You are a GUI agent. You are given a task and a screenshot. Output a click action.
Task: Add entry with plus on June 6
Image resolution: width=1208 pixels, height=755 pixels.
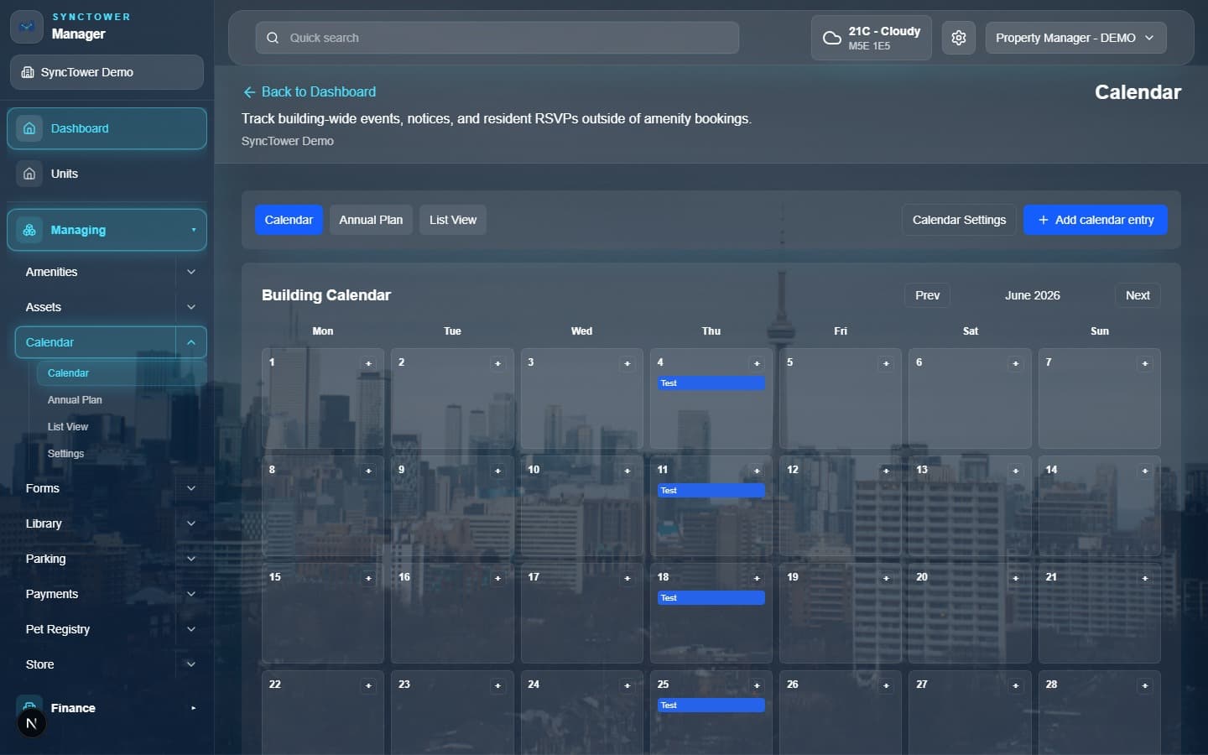(1015, 363)
